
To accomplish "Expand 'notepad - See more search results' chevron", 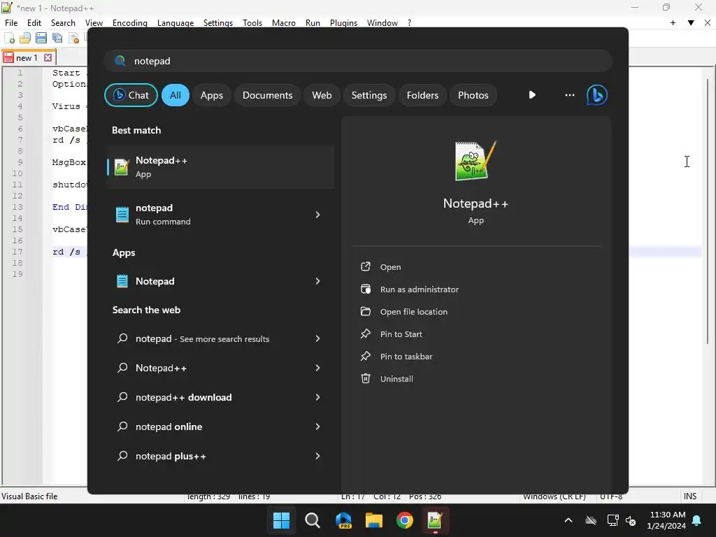I will [318, 338].
